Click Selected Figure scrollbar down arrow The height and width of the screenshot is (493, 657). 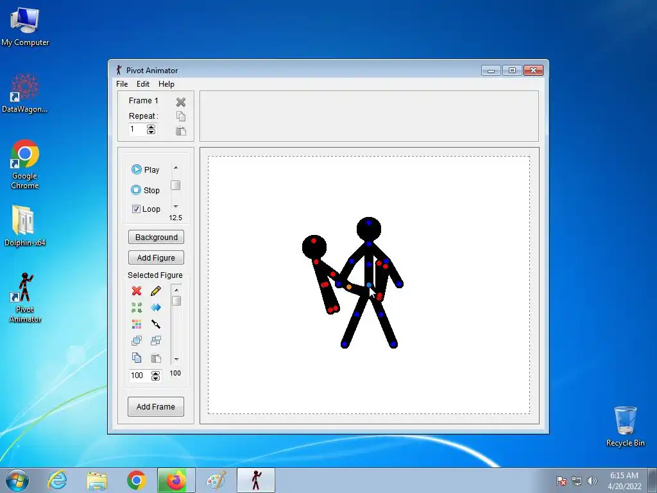pyautogui.click(x=176, y=359)
